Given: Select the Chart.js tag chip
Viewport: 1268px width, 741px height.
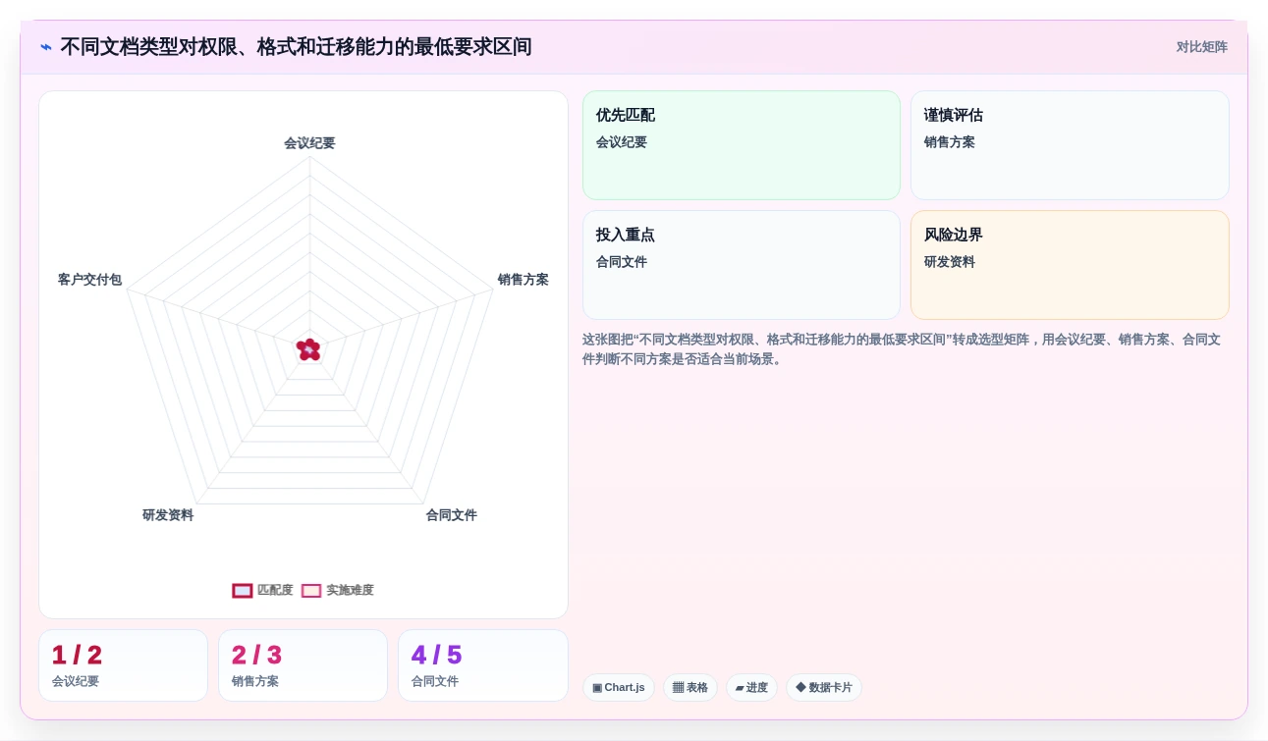Looking at the screenshot, I should [619, 687].
